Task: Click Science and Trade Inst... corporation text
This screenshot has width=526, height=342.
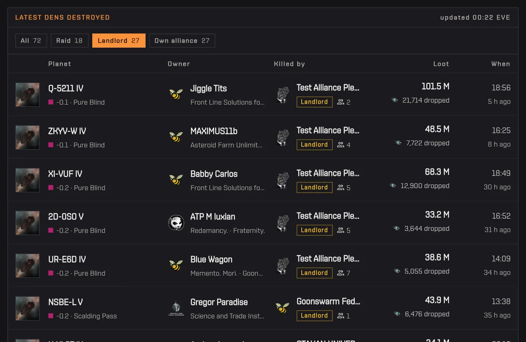Action: pyautogui.click(x=227, y=316)
